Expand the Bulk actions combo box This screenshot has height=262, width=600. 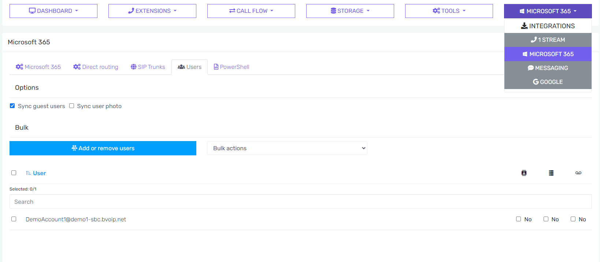click(x=287, y=148)
